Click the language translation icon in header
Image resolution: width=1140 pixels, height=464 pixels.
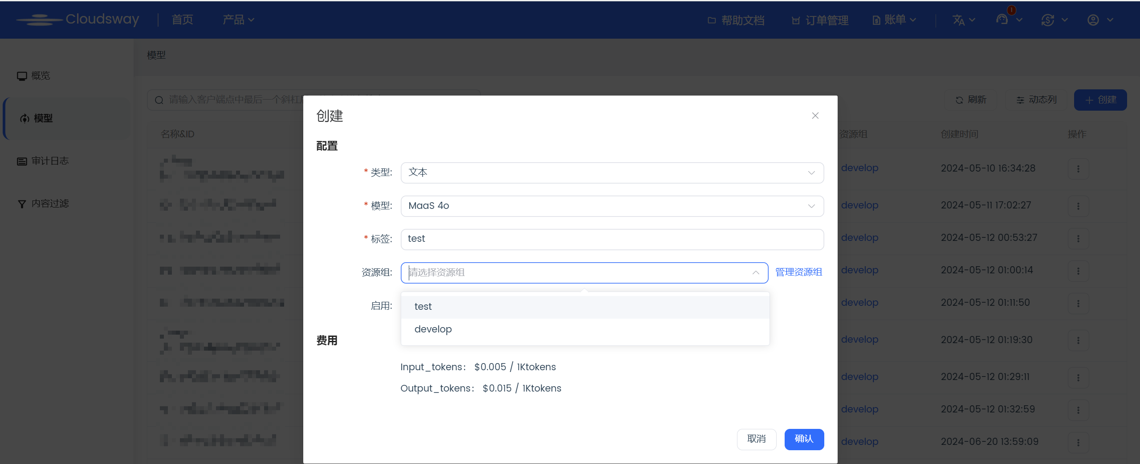pos(959,20)
